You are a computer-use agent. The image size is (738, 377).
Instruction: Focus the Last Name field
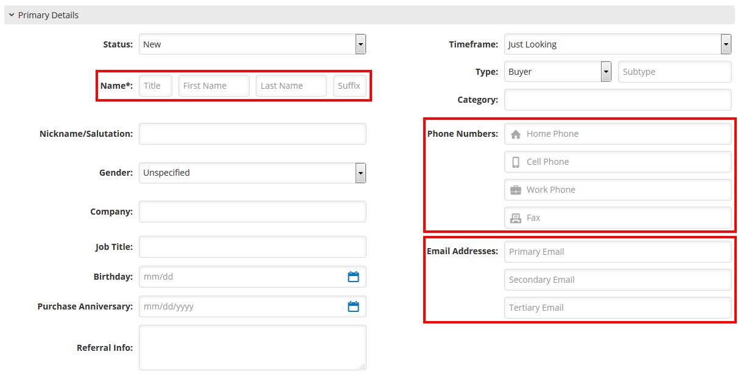[x=291, y=86]
